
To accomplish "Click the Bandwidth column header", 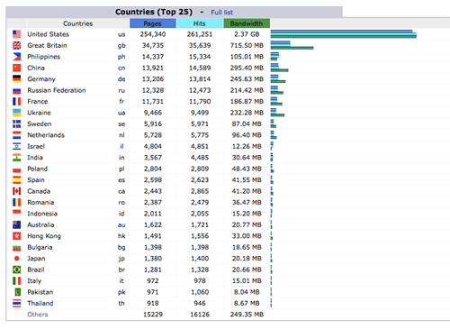I will tap(247, 23).
